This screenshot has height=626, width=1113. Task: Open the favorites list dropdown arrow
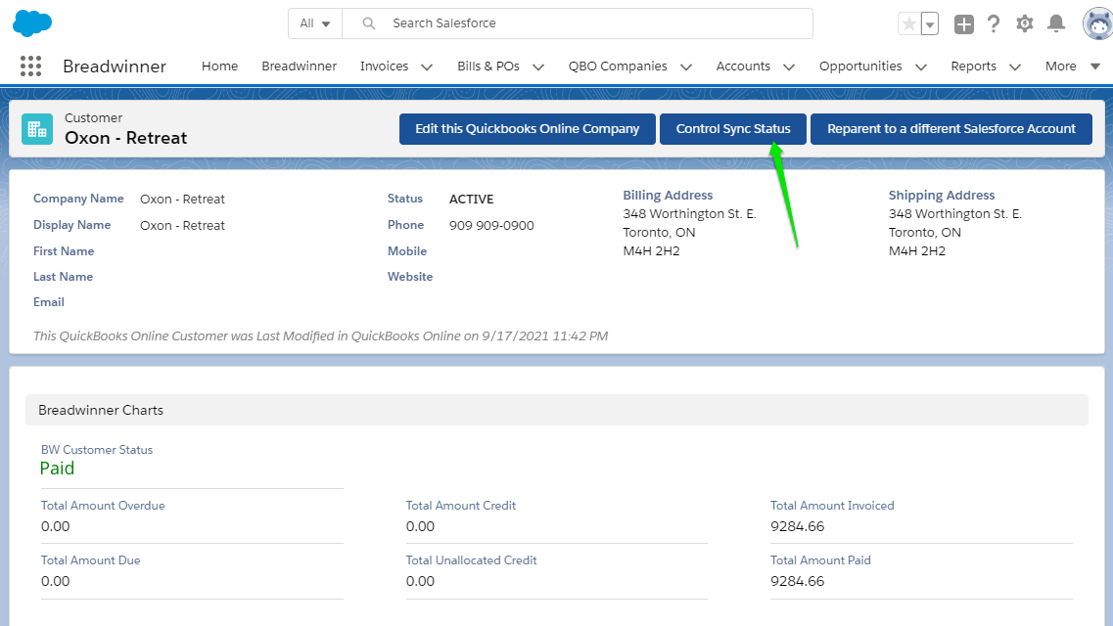click(x=929, y=23)
